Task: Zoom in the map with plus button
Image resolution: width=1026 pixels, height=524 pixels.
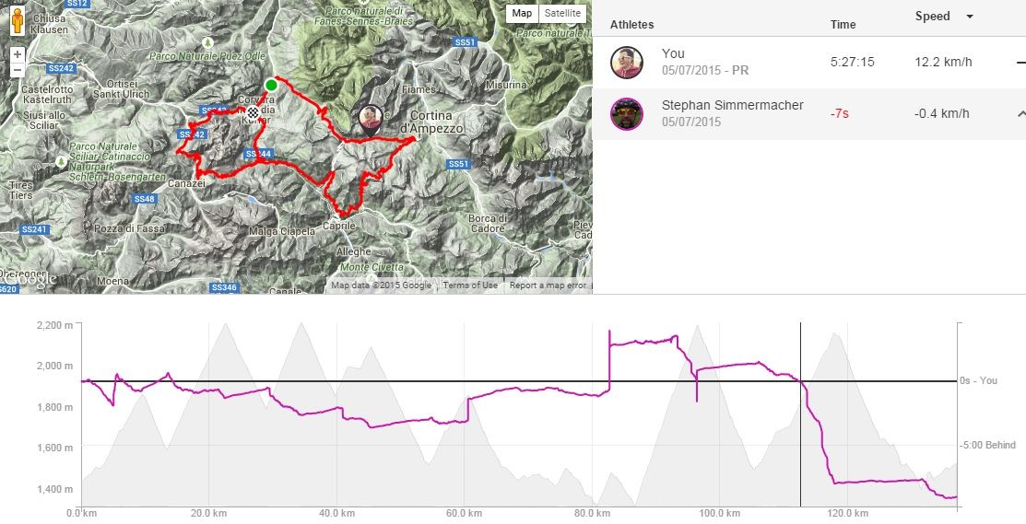Action: [x=18, y=53]
